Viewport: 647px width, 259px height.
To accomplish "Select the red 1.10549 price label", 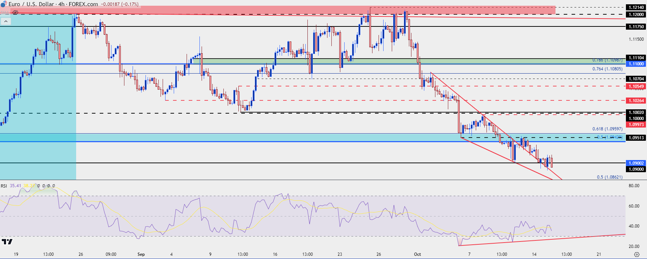I will (x=636, y=86).
